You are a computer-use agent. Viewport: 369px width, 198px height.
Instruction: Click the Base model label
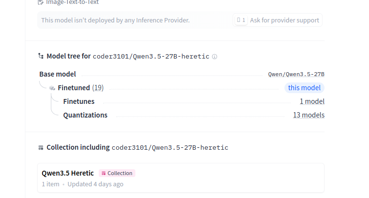click(58, 74)
